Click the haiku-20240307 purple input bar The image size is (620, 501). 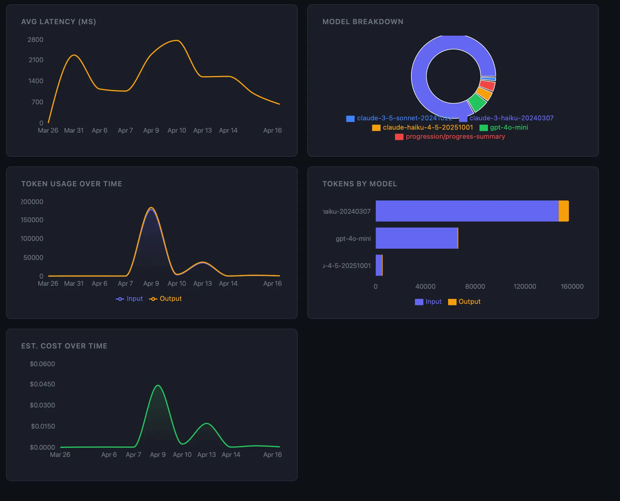467,211
